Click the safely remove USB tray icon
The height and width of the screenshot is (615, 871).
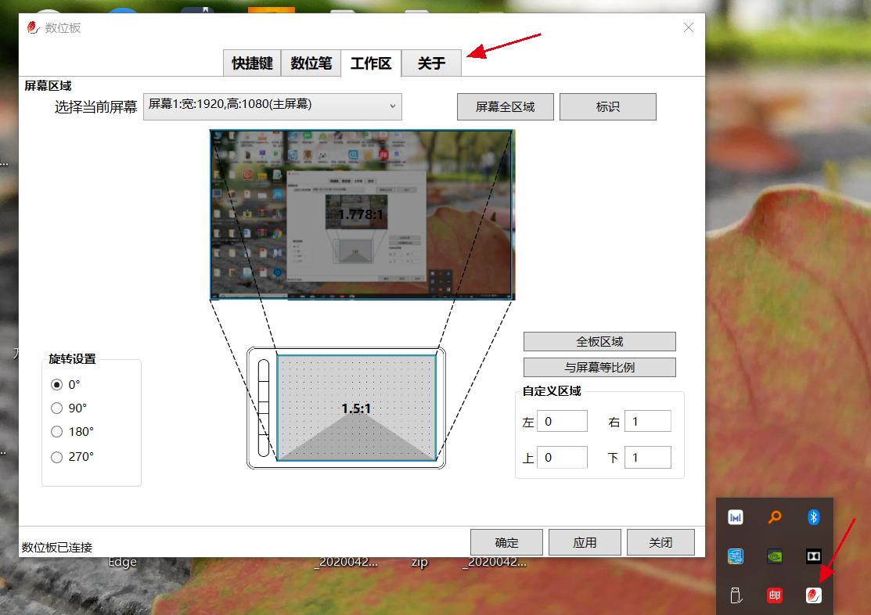tap(735, 595)
